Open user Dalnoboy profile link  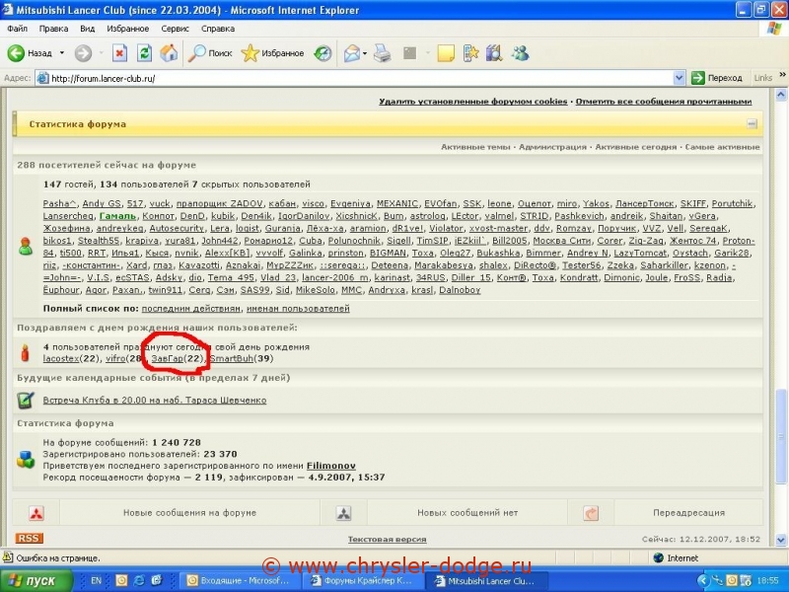[x=460, y=290]
